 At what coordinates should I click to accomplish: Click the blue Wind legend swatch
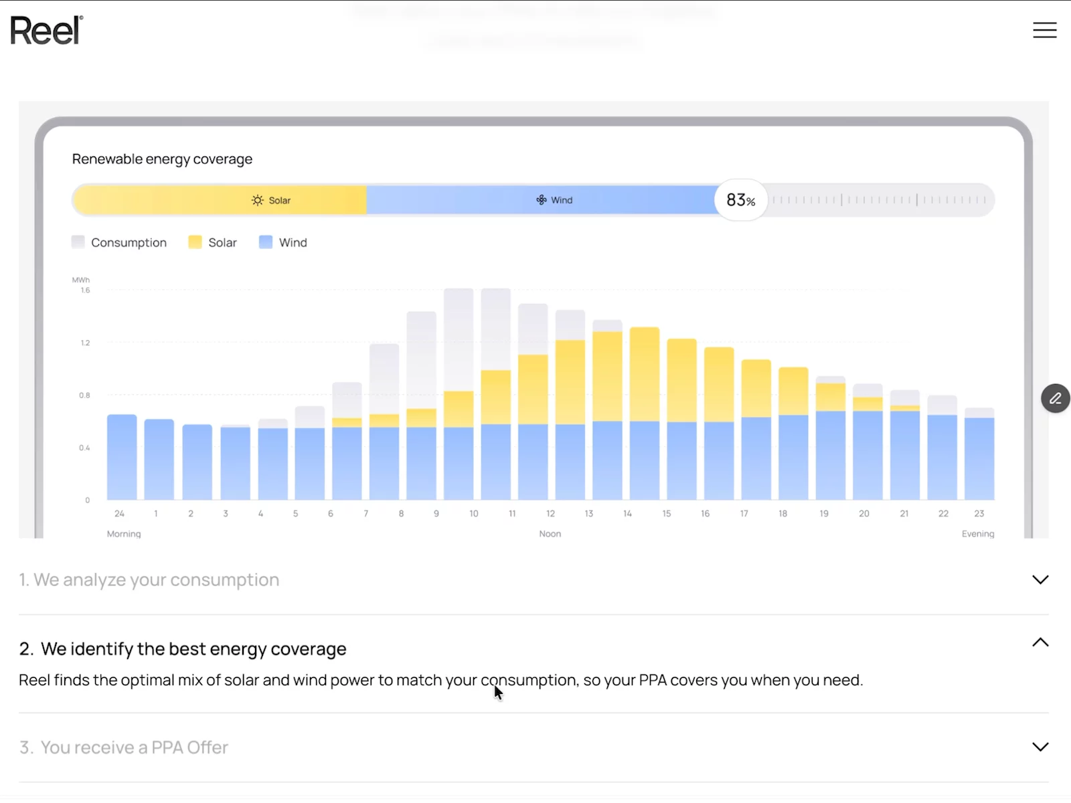pyautogui.click(x=266, y=242)
